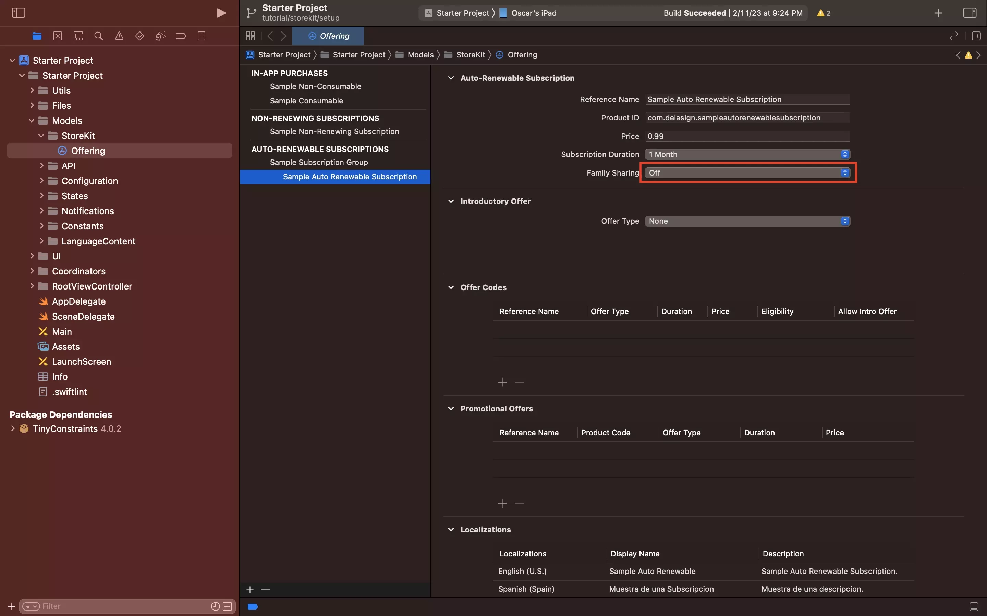Click the source control branch icon
Screen dimensions: 987x616
(251, 13)
